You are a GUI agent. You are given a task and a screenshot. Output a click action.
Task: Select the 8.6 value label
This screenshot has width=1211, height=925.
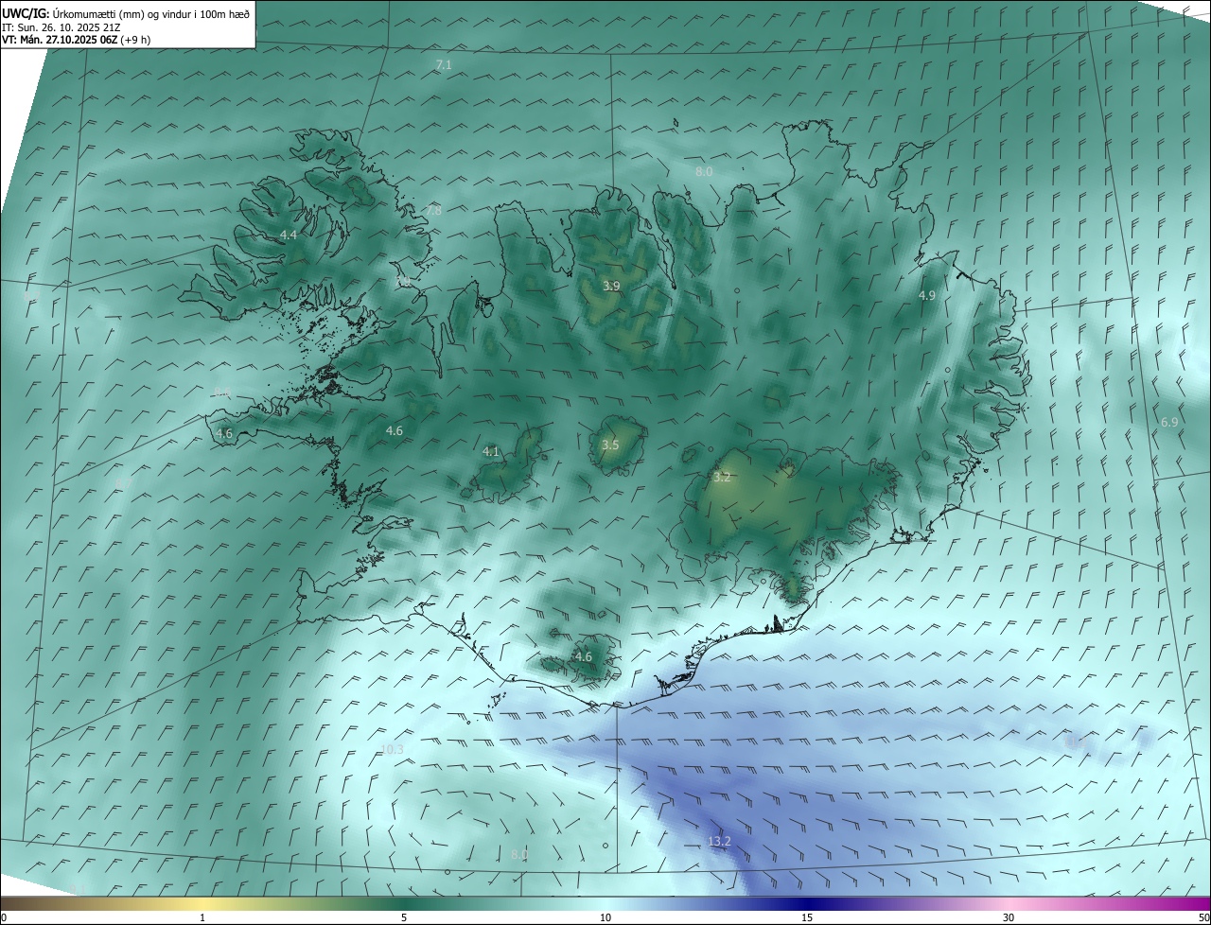(223, 392)
